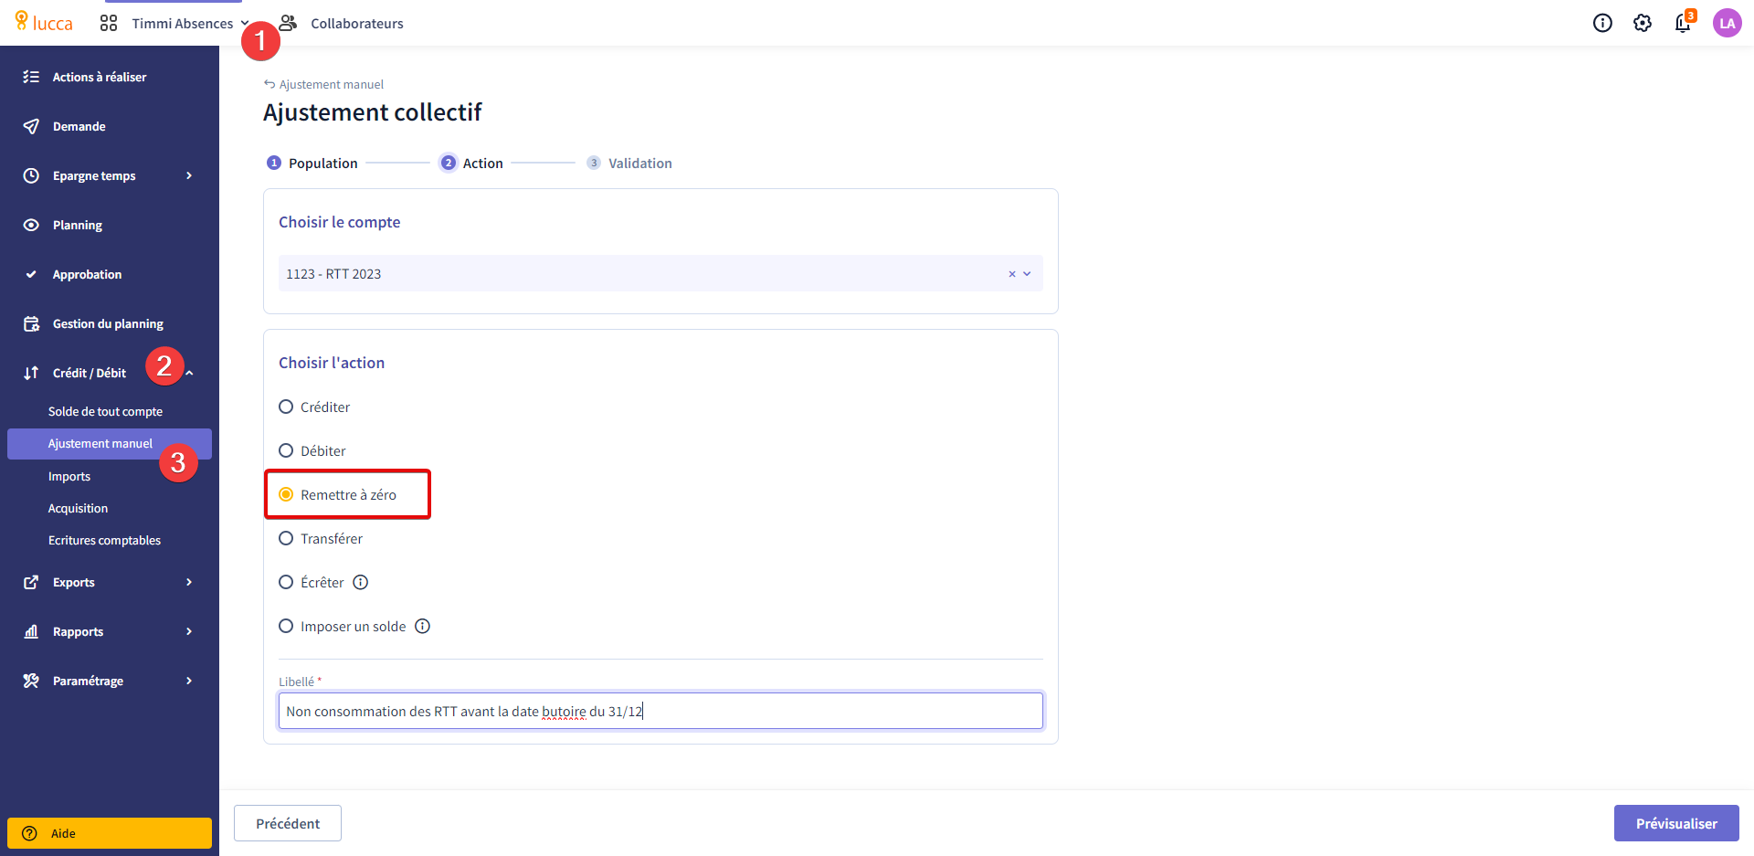Go to the Validation step
Screen dimensions: 1754x856
pos(629,163)
